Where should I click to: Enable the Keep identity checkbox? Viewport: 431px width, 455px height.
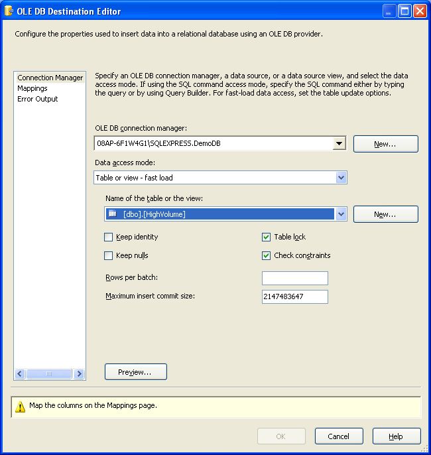pyautogui.click(x=109, y=237)
